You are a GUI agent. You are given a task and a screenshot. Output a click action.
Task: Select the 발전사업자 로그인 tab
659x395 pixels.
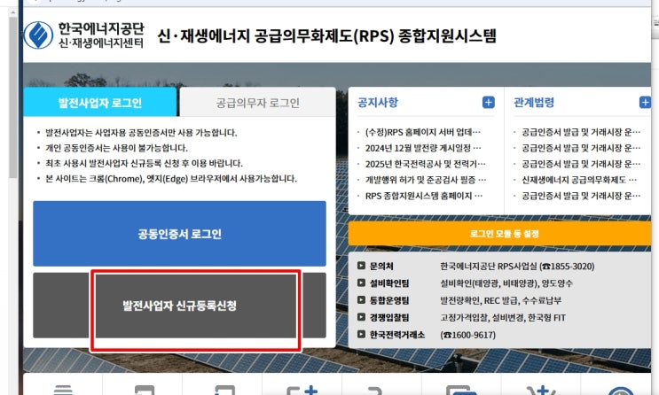coord(100,103)
